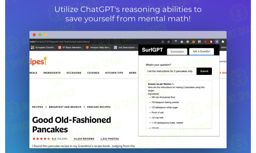Bookmark this page with the star icon
Screen dimensions: 256x153
click(168, 42)
